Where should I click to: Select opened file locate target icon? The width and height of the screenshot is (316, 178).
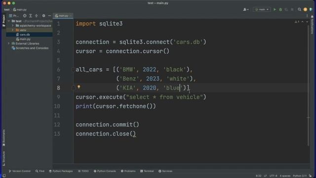click(24, 15)
